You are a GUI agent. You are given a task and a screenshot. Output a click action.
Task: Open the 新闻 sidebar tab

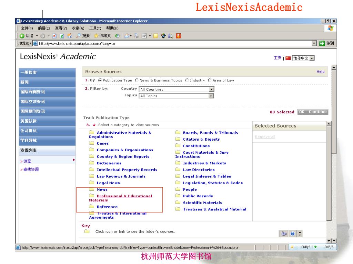(47, 82)
